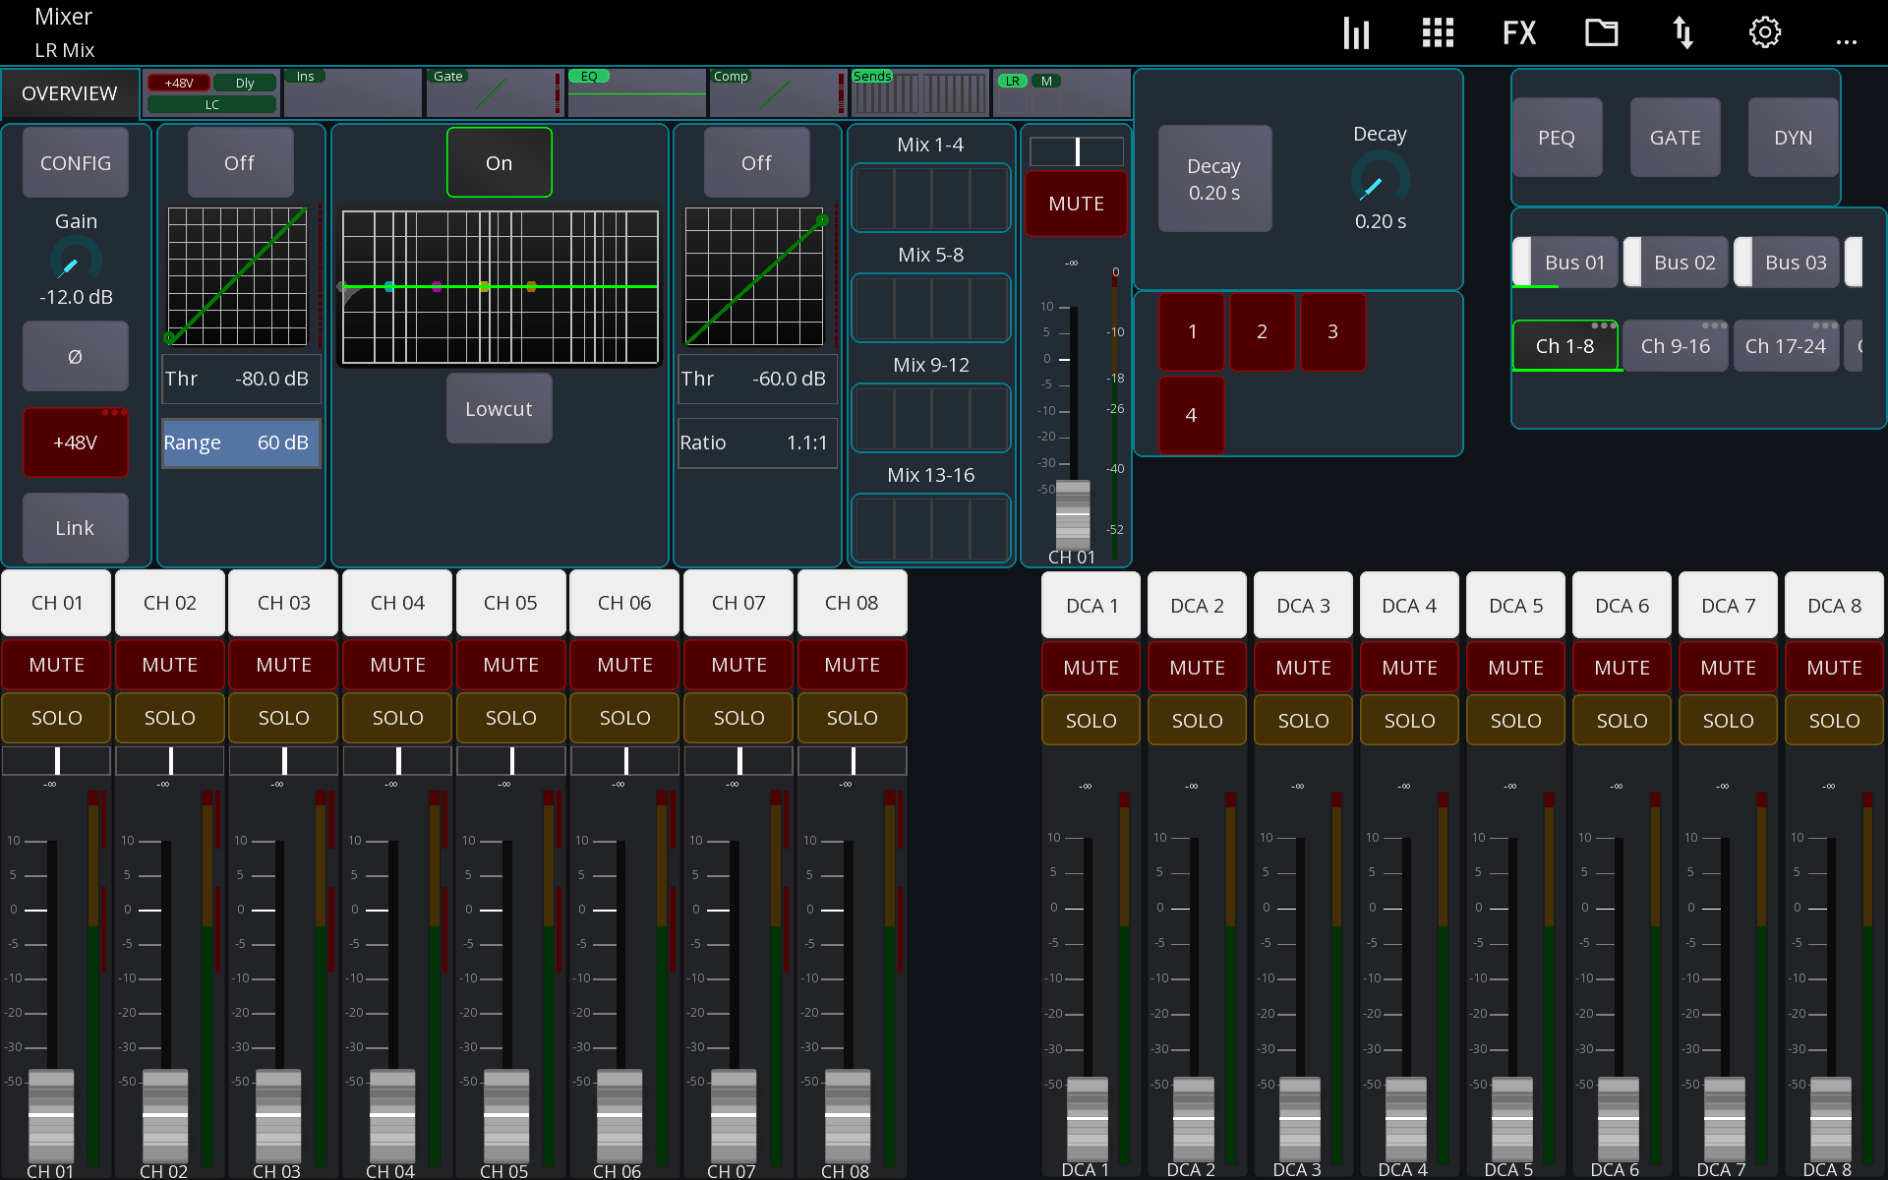Expand the Mix 5-8 sends group
1888x1180 pixels.
click(x=930, y=254)
